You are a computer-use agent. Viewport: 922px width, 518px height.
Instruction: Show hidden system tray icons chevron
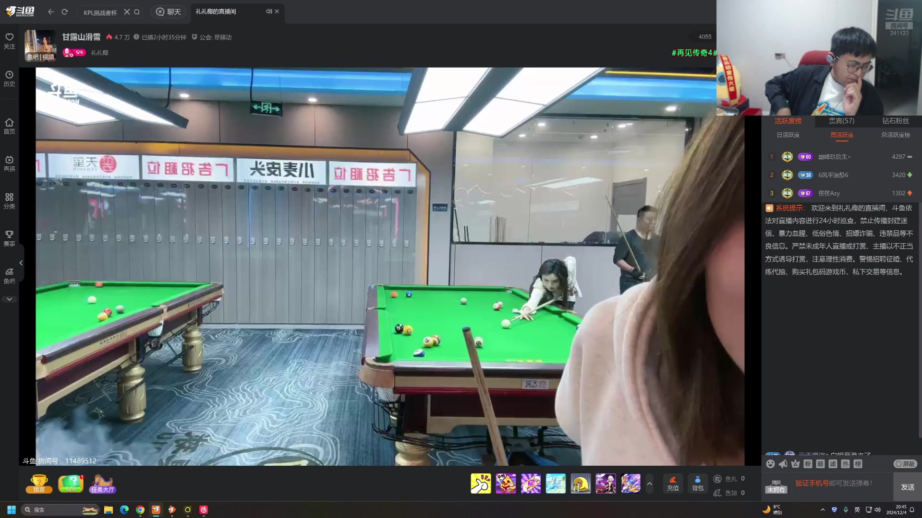[x=823, y=509]
